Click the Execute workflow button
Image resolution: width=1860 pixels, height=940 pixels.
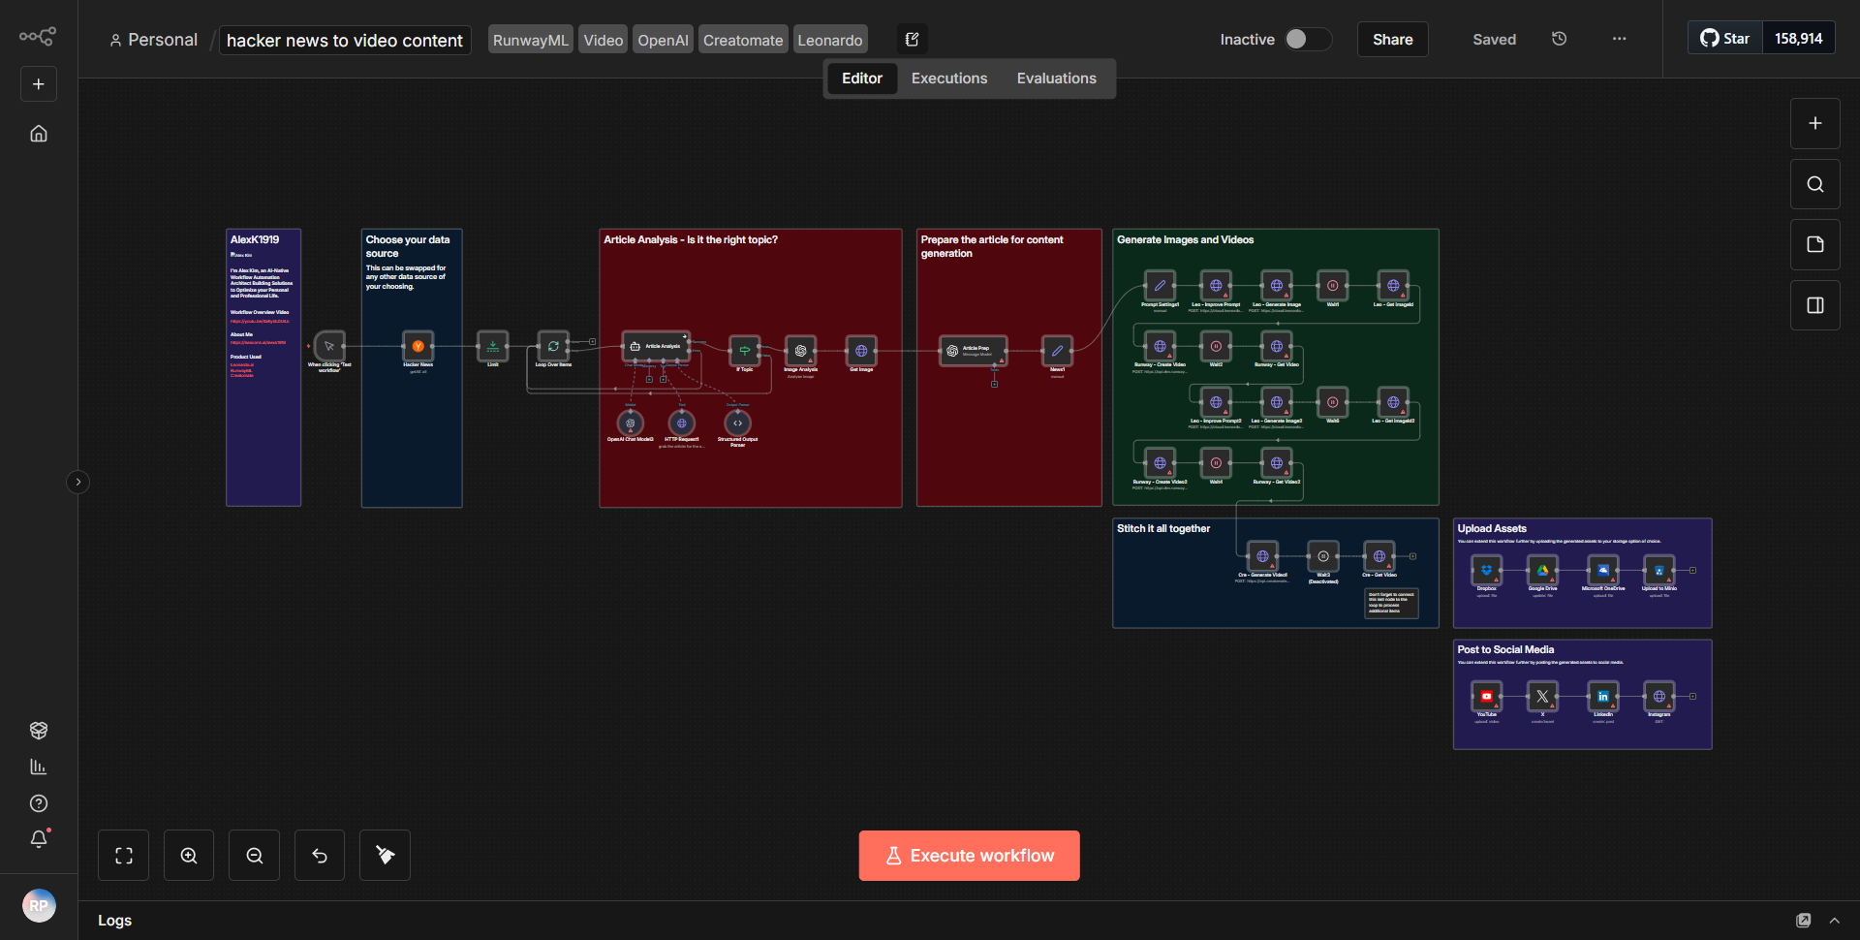coord(970,856)
